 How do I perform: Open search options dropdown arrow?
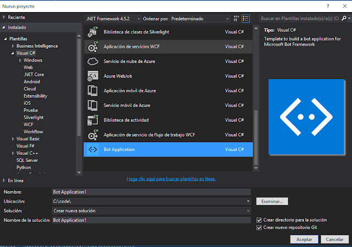[x=349, y=18]
